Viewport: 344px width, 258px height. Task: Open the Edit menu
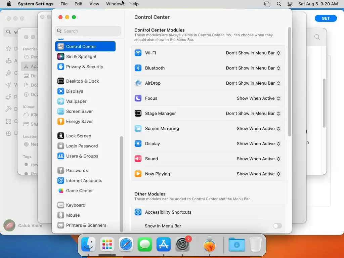[x=78, y=4]
